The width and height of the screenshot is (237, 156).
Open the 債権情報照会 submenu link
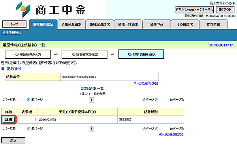tap(12, 33)
